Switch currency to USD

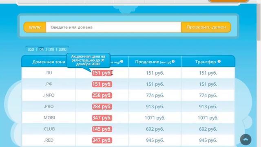click(31, 49)
